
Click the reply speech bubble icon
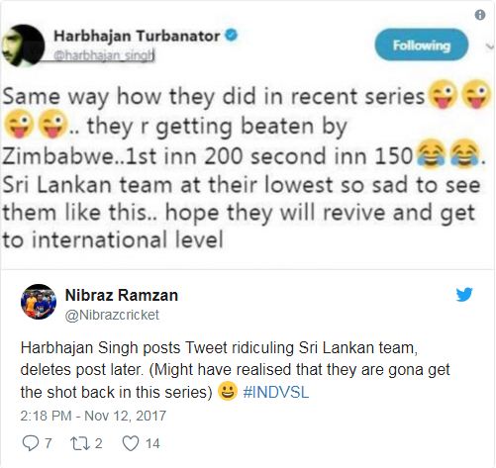coord(30,443)
